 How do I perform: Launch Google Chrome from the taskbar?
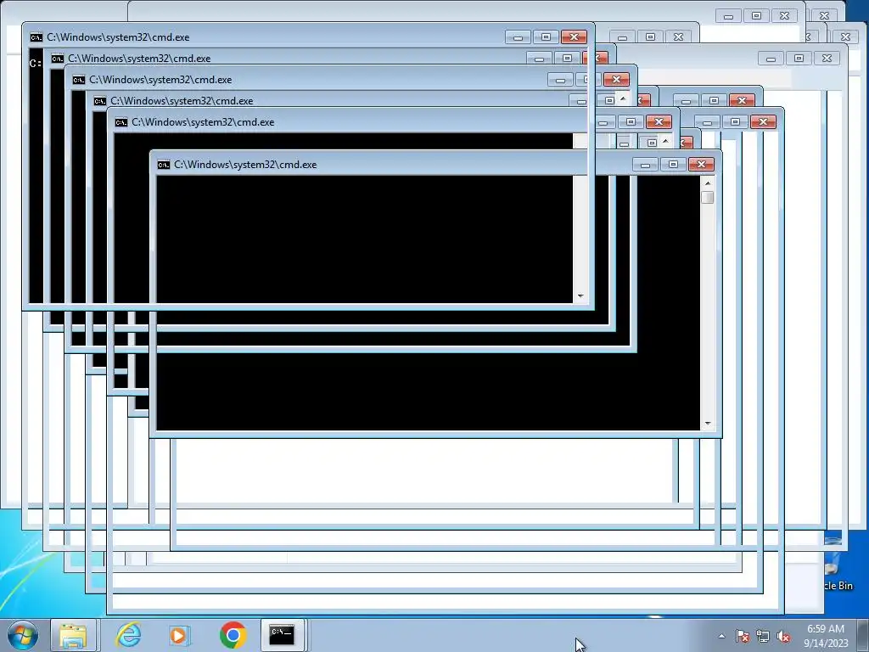233,635
